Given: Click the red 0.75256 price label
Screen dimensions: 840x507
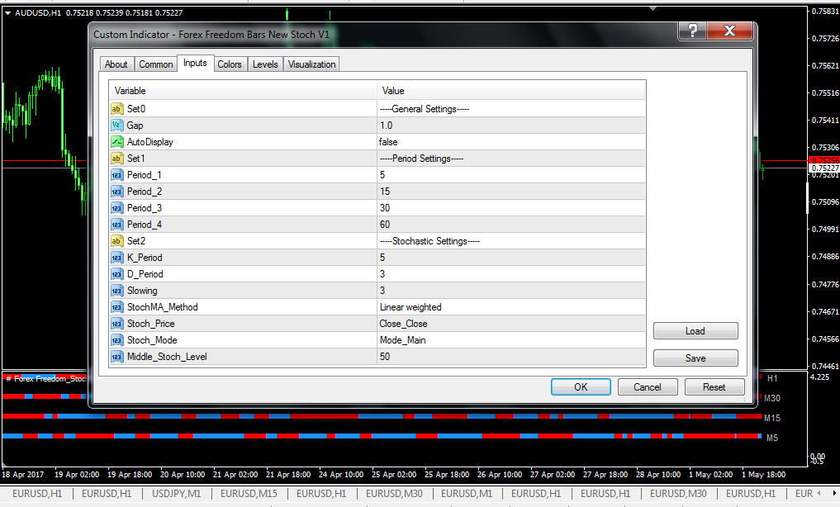Looking at the screenshot, I should pyautogui.click(x=824, y=160).
